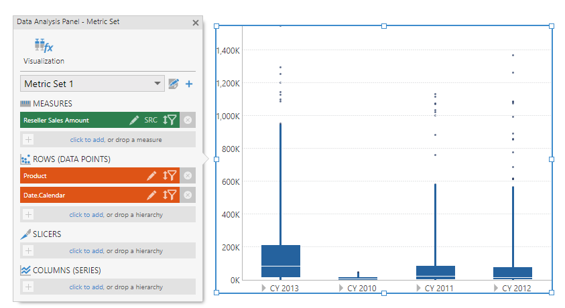
Task: Click SRC on Reseller Sales Amount
Action: click(x=151, y=120)
